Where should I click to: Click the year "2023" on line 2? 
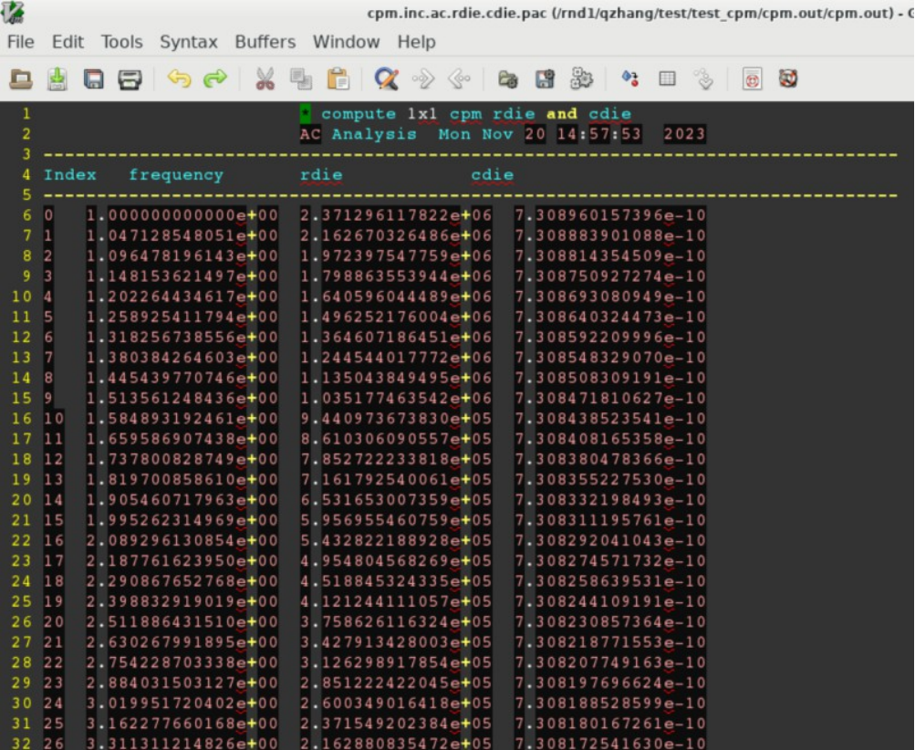(x=684, y=134)
